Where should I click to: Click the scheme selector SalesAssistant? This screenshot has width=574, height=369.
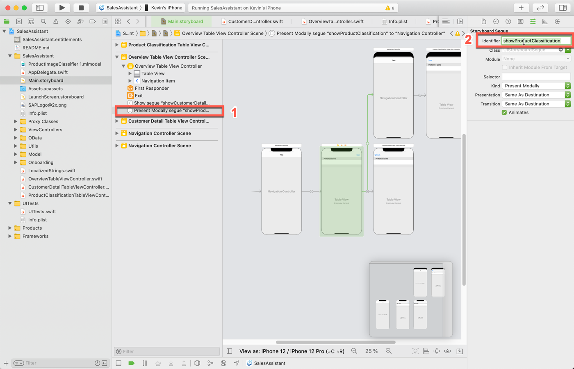[118, 8]
